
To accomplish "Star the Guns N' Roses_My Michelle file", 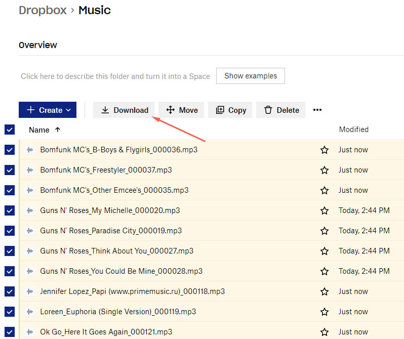I will (325, 210).
